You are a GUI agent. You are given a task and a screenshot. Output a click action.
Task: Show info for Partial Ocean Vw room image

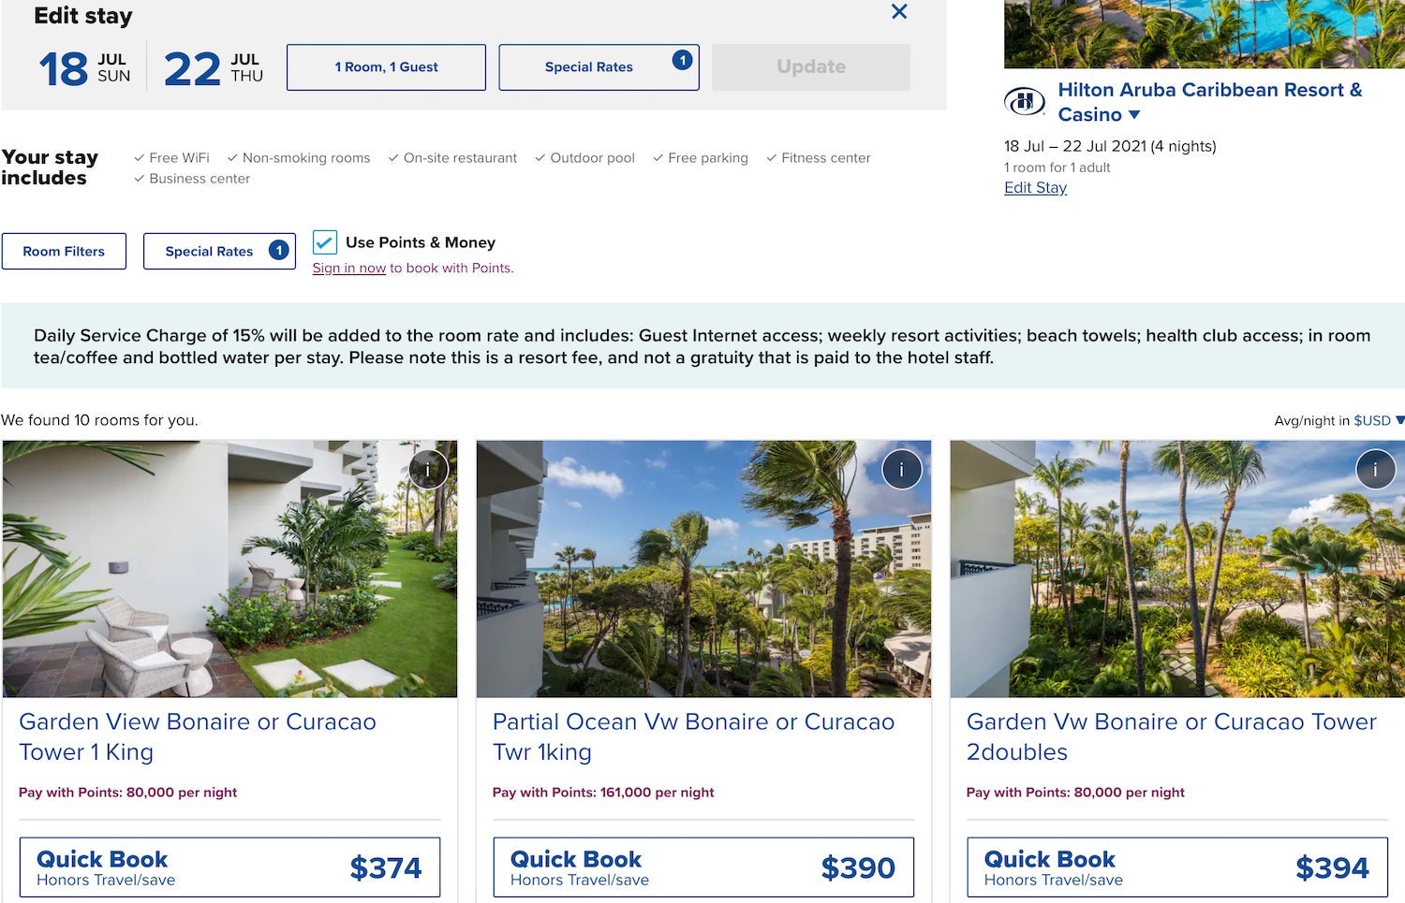click(x=901, y=469)
